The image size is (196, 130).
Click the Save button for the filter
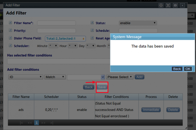pyautogui.click(x=102, y=87)
